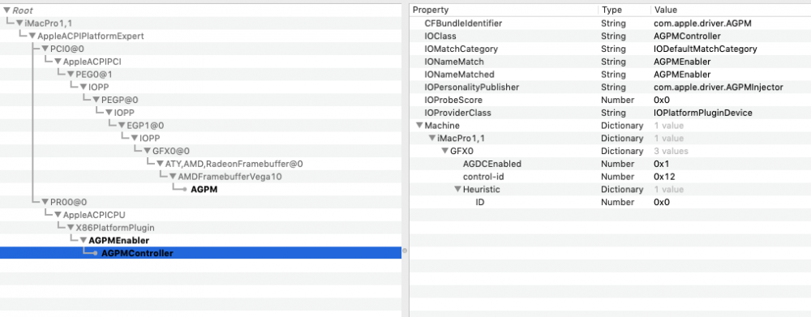Click the IOPlatformPluginDevice value

(x=703, y=113)
